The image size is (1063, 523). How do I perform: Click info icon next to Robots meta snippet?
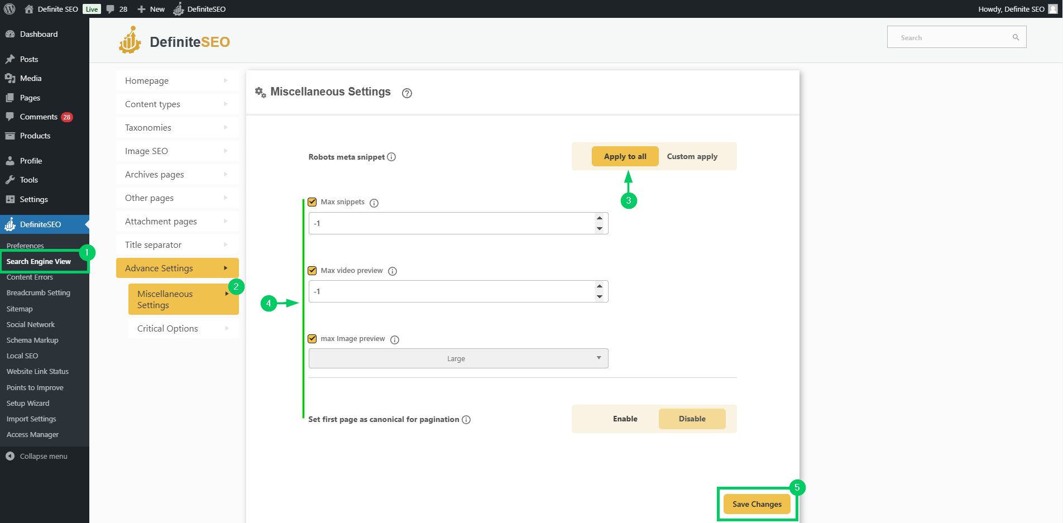[391, 157]
